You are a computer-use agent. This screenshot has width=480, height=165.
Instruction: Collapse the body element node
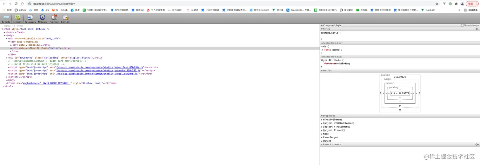[4, 35]
